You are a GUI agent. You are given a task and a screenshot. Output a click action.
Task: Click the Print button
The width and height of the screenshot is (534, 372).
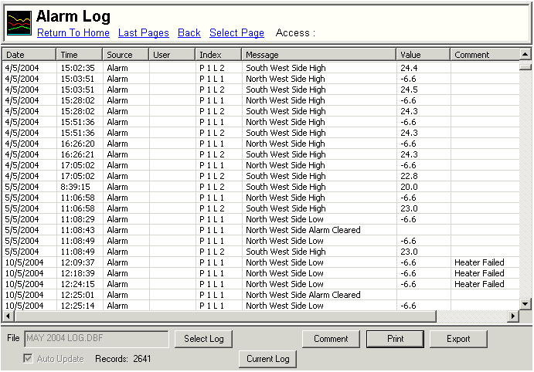[x=395, y=339]
